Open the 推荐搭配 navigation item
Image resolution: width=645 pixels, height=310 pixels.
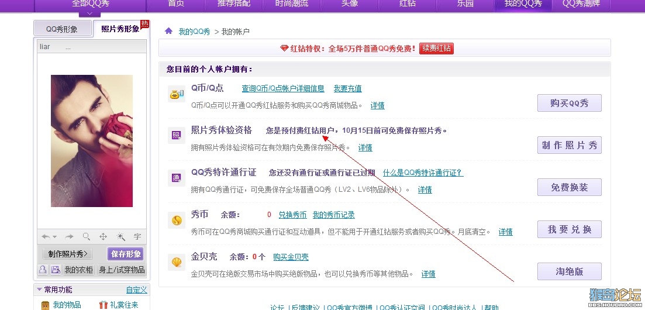pyautogui.click(x=234, y=4)
